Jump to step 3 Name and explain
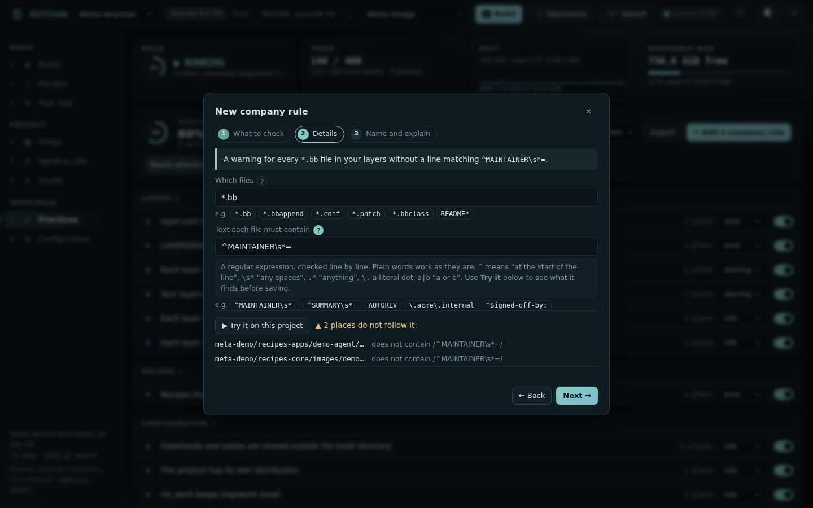The image size is (813, 508). tap(392, 134)
